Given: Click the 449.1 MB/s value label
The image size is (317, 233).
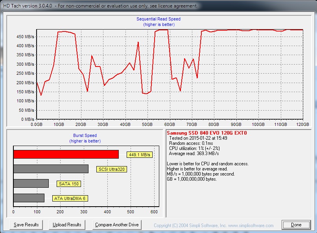Looking at the screenshot, I should click(x=140, y=155).
